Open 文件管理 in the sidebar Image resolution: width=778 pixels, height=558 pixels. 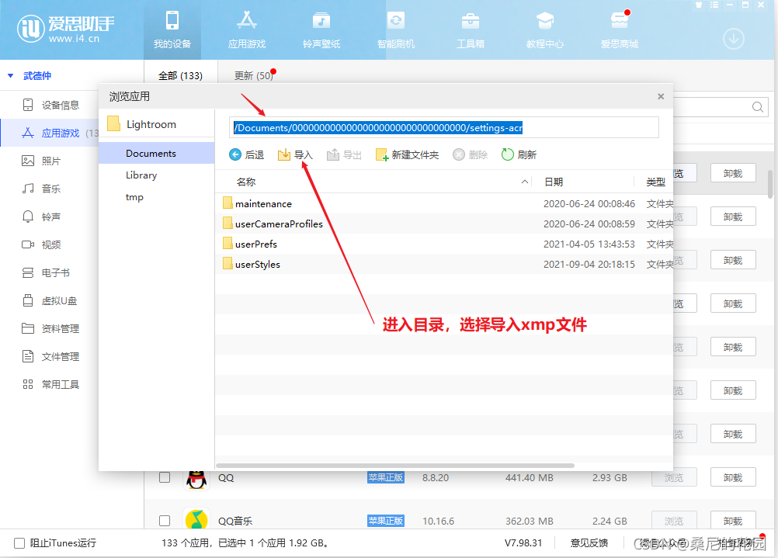coord(50,356)
